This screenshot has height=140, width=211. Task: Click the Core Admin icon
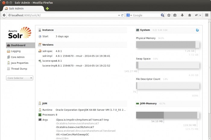tap(8, 57)
